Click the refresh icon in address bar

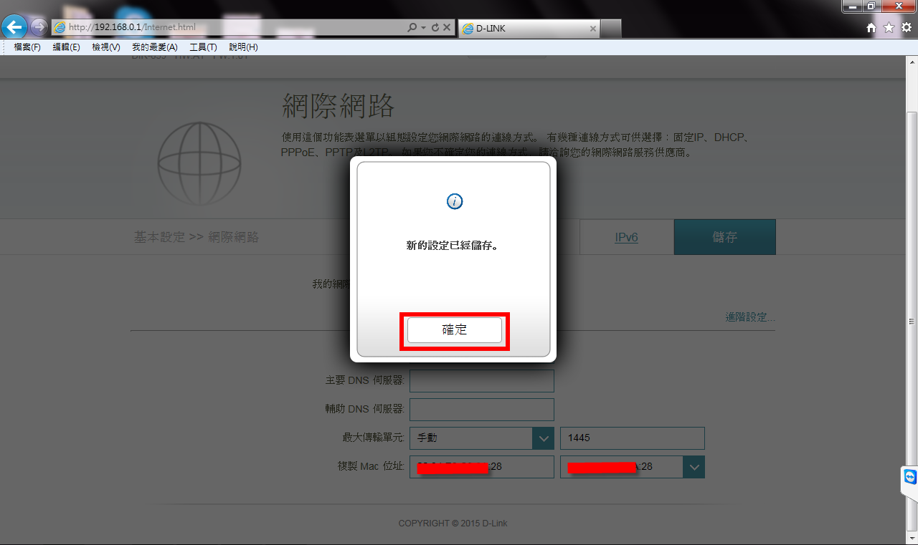point(435,28)
